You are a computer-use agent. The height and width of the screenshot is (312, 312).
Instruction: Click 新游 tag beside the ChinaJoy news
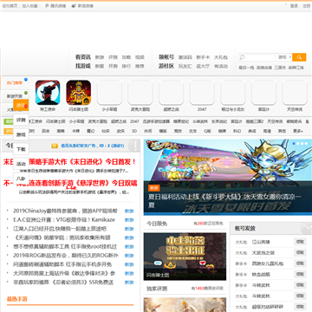coord(129,211)
